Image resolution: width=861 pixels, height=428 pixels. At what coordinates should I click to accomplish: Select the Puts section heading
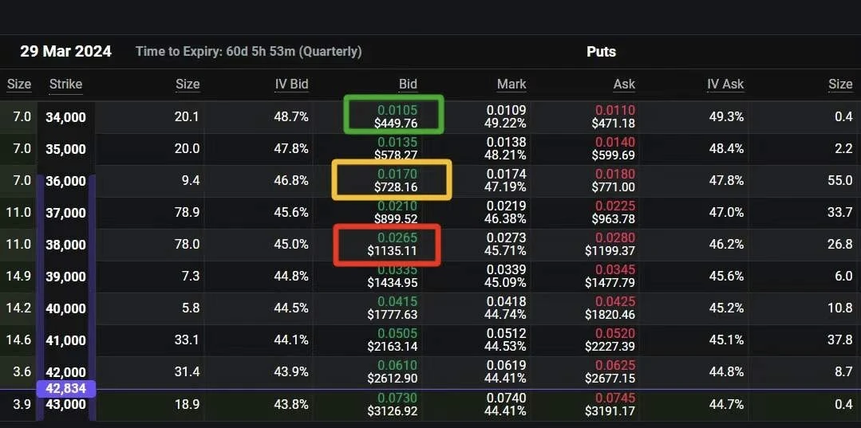point(601,52)
